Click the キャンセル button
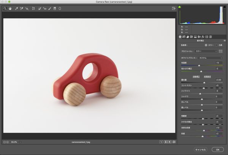Image resolution: width=228 pixels, height=155 pixels. tap(200, 149)
